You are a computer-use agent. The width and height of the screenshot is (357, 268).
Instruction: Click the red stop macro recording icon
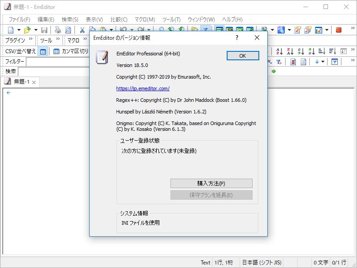click(x=338, y=30)
